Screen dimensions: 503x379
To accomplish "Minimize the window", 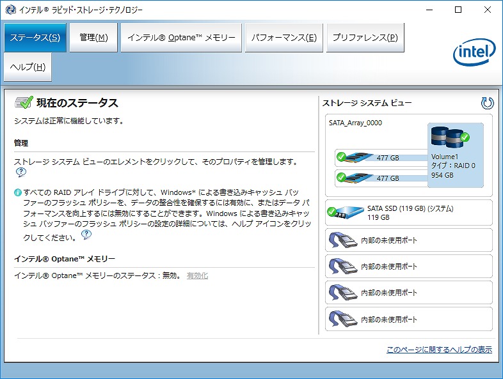I will tap(429, 10).
